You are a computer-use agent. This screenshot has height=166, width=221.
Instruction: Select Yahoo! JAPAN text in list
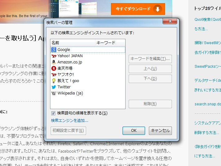pos(70,56)
